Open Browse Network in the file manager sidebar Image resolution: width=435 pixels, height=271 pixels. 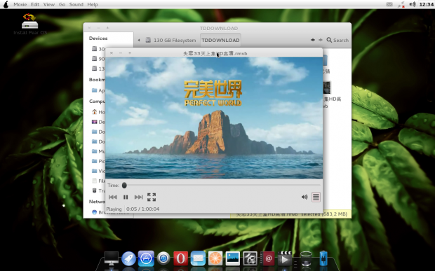point(110,212)
